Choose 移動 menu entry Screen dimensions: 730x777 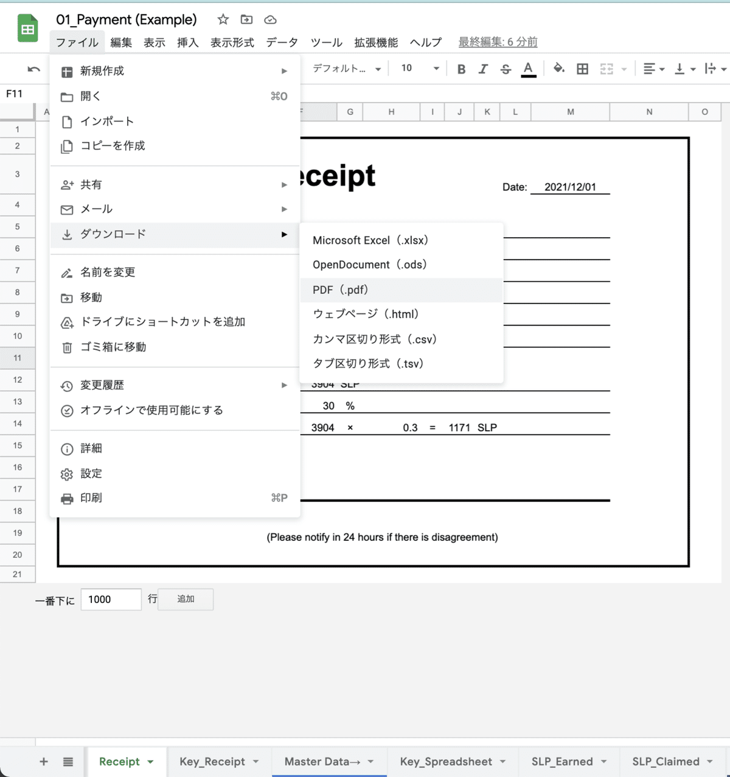pos(175,298)
